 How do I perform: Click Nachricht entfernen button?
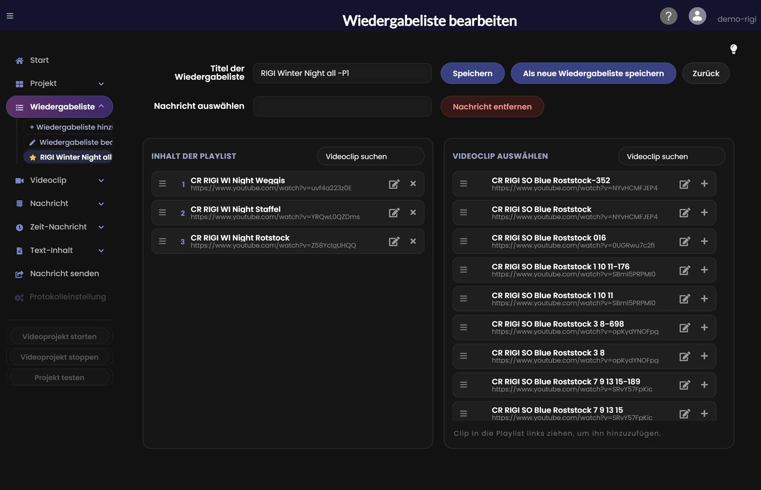492,106
